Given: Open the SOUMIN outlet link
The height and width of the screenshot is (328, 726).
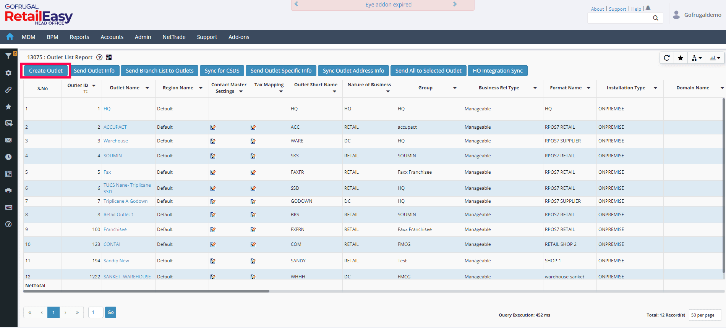Looking at the screenshot, I should 113,156.
